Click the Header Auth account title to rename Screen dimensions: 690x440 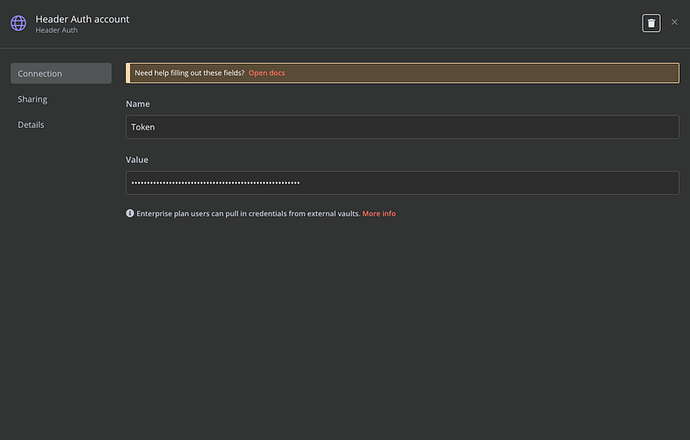point(82,19)
